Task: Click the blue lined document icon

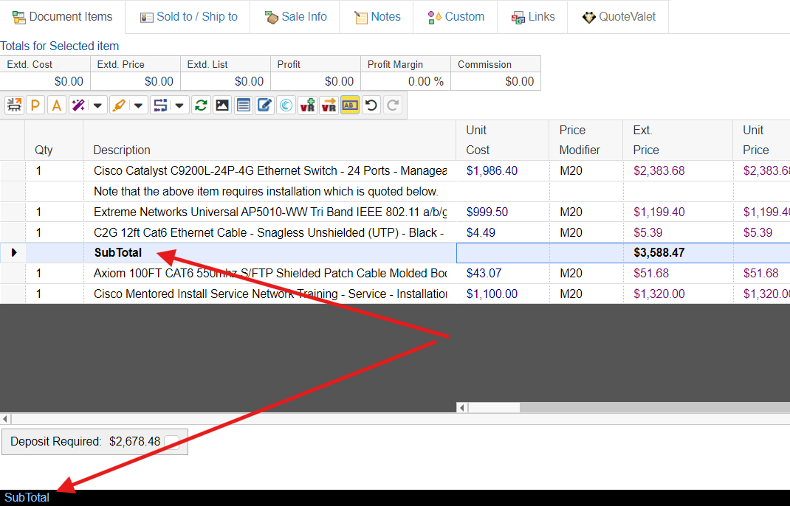Action: pos(243,105)
